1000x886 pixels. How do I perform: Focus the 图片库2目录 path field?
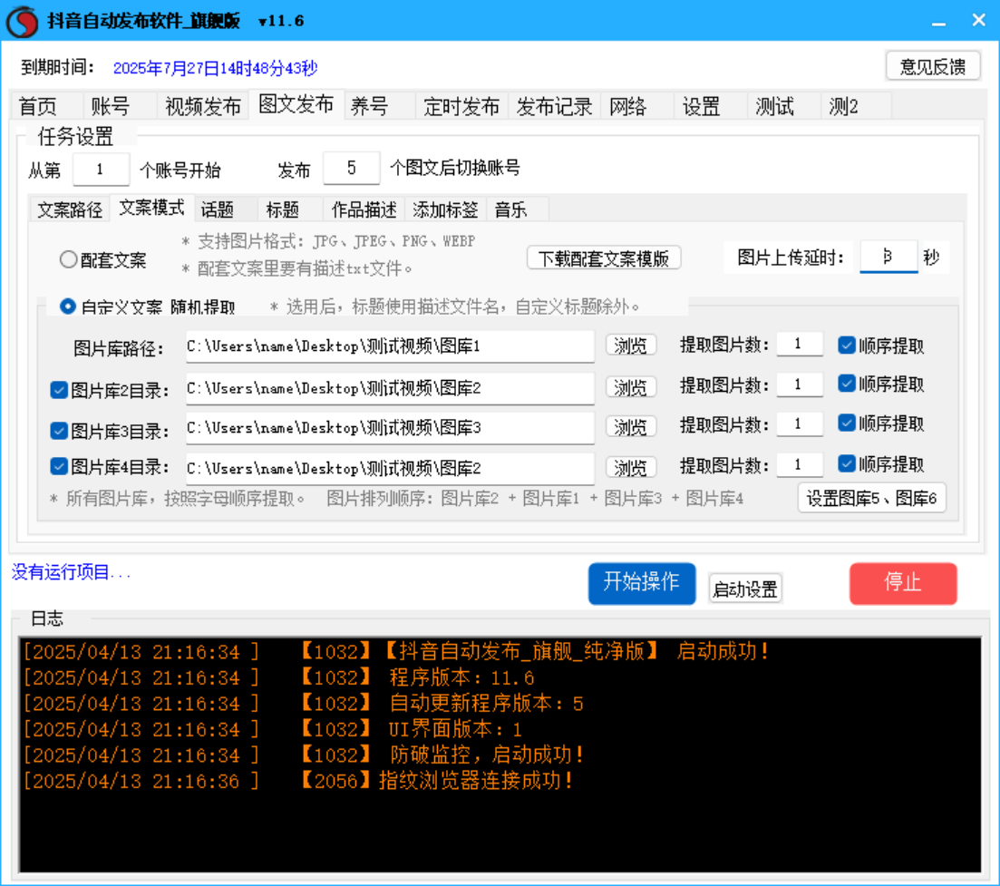(390, 388)
